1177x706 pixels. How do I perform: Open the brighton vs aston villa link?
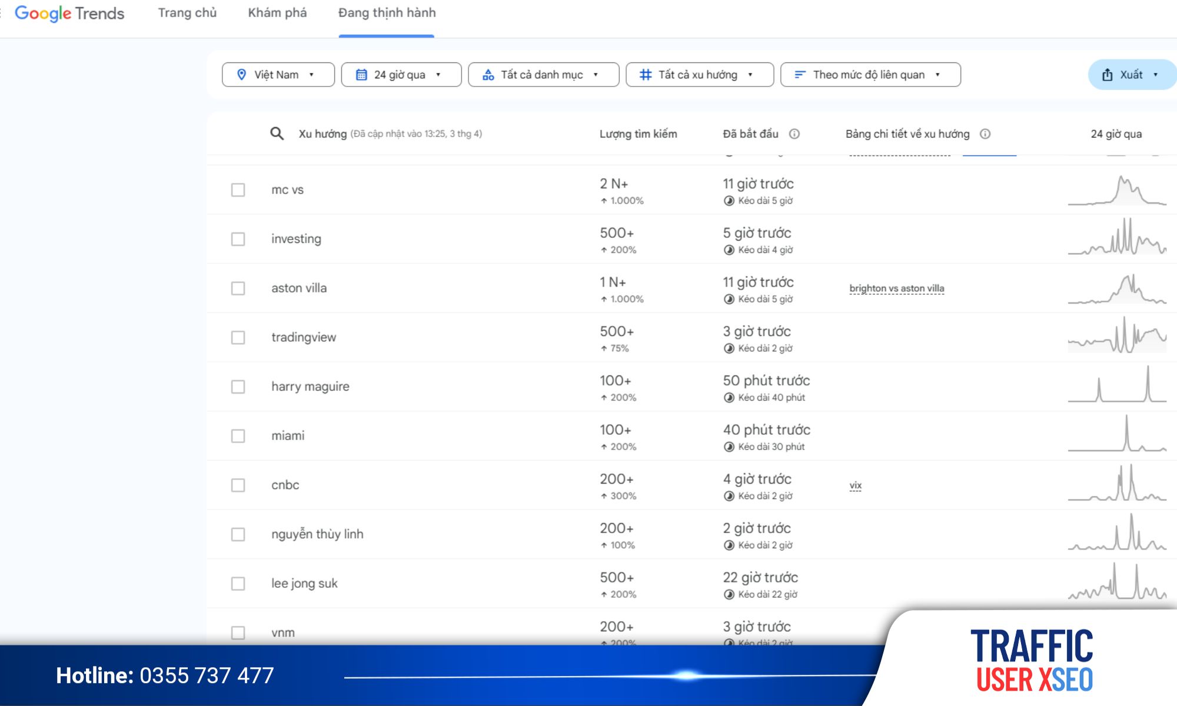point(896,288)
